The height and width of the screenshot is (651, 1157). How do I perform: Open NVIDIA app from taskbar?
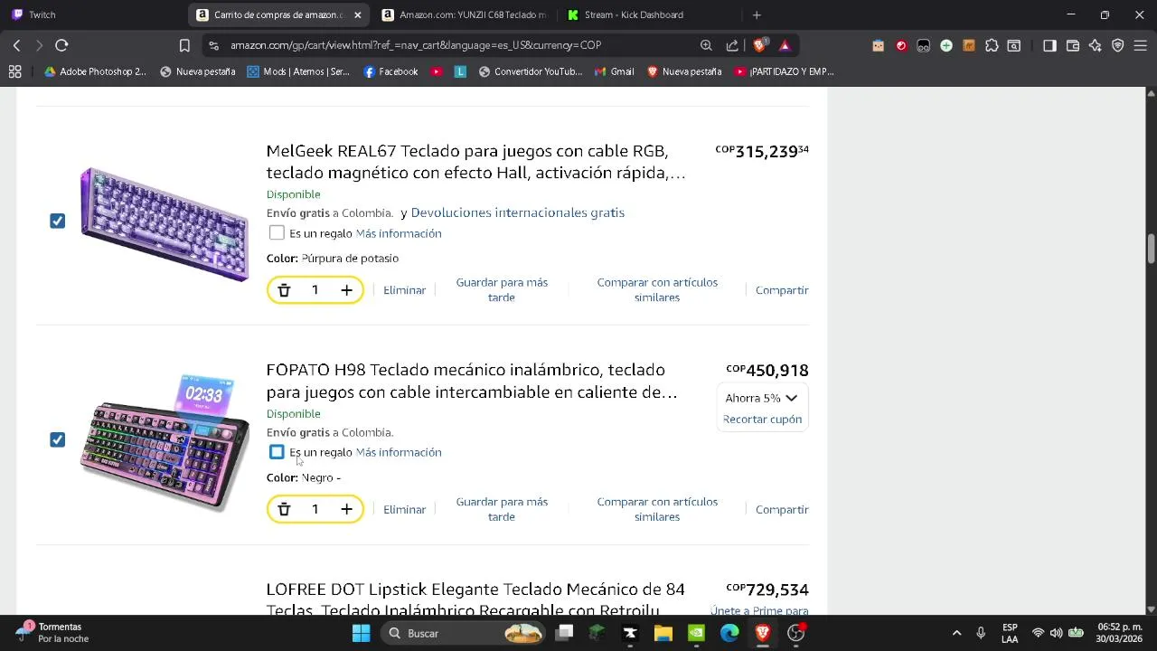click(696, 633)
